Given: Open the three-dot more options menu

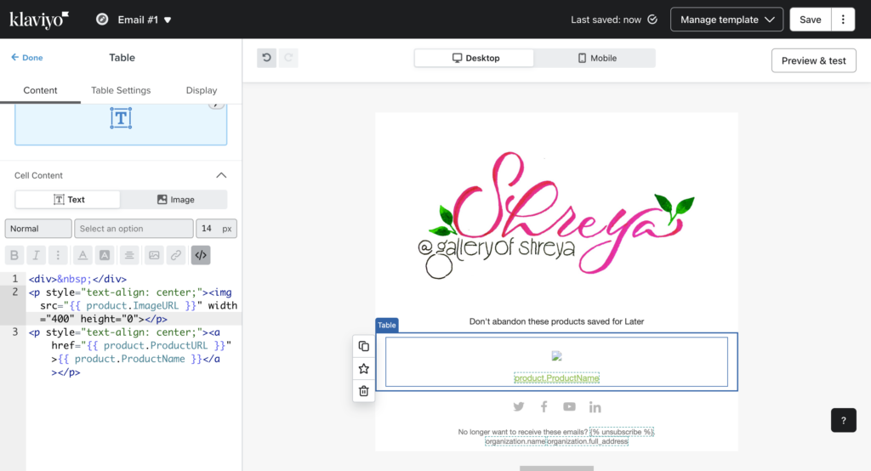Looking at the screenshot, I should [843, 20].
